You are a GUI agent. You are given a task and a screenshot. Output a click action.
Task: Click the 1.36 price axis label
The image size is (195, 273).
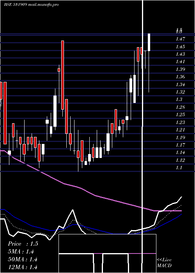click(180, 77)
